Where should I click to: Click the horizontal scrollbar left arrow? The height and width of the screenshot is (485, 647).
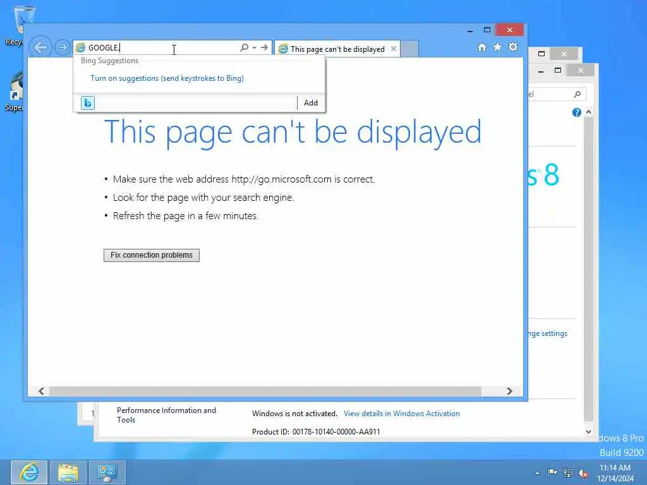click(x=41, y=391)
